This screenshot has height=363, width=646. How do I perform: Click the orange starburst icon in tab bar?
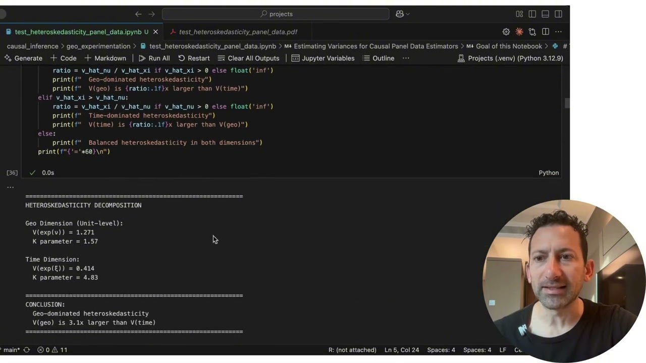(x=519, y=32)
